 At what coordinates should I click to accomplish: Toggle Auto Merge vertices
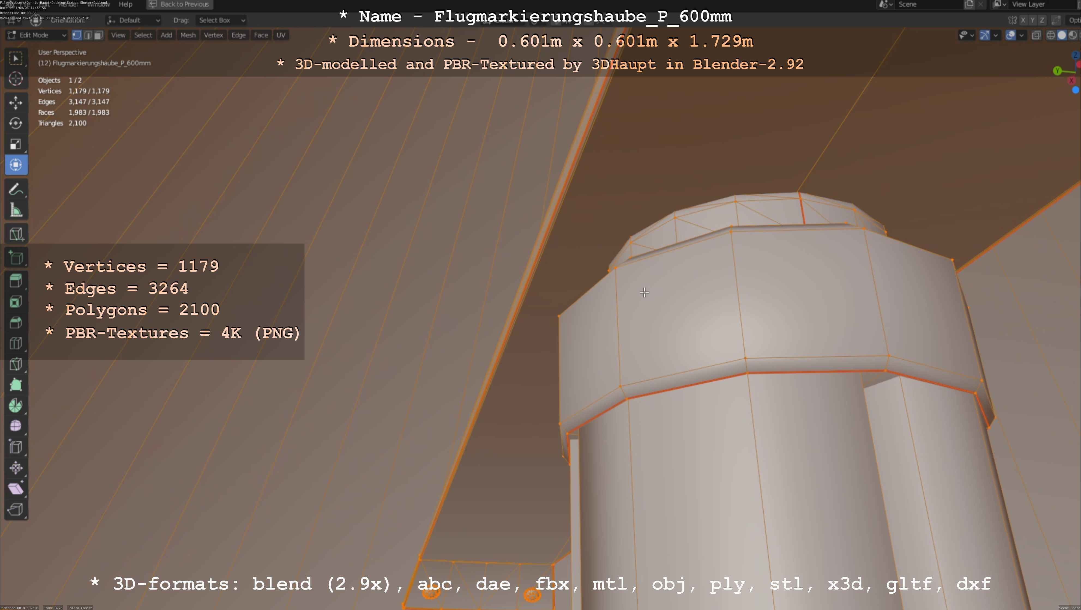1056,20
